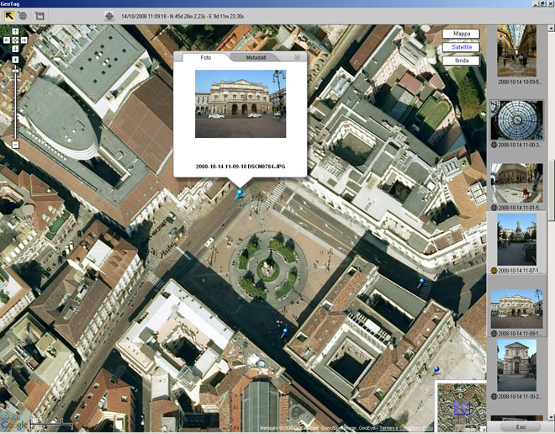This screenshot has width=555, height=434.
Task: Click the Esci exit button
Action: click(521, 427)
